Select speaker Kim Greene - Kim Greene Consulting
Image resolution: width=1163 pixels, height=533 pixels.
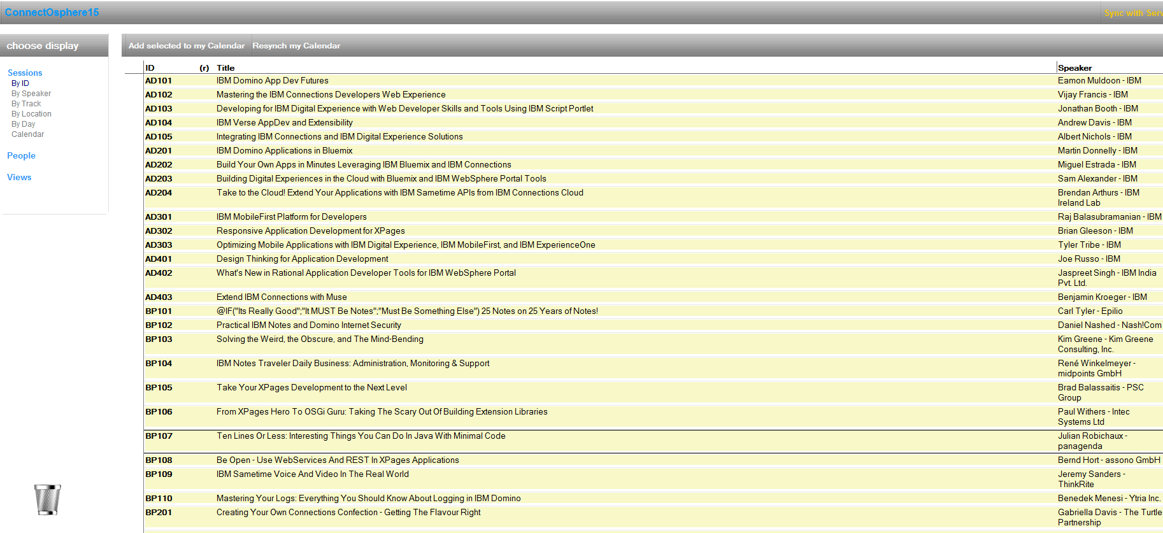[1106, 345]
